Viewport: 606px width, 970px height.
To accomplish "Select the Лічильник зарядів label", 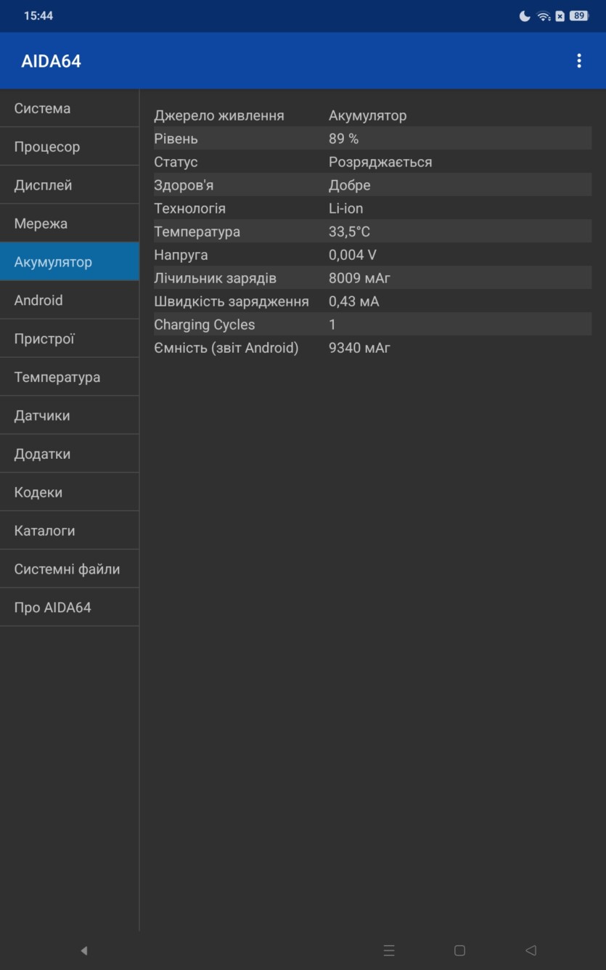I will 216,278.
